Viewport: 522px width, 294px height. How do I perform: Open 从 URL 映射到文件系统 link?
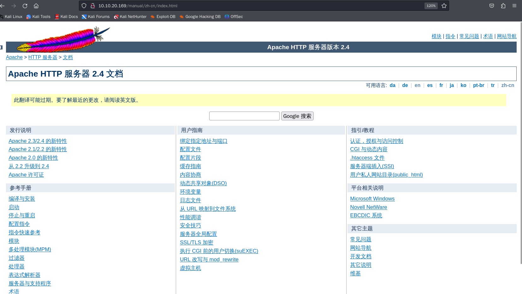click(x=208, y=209)
